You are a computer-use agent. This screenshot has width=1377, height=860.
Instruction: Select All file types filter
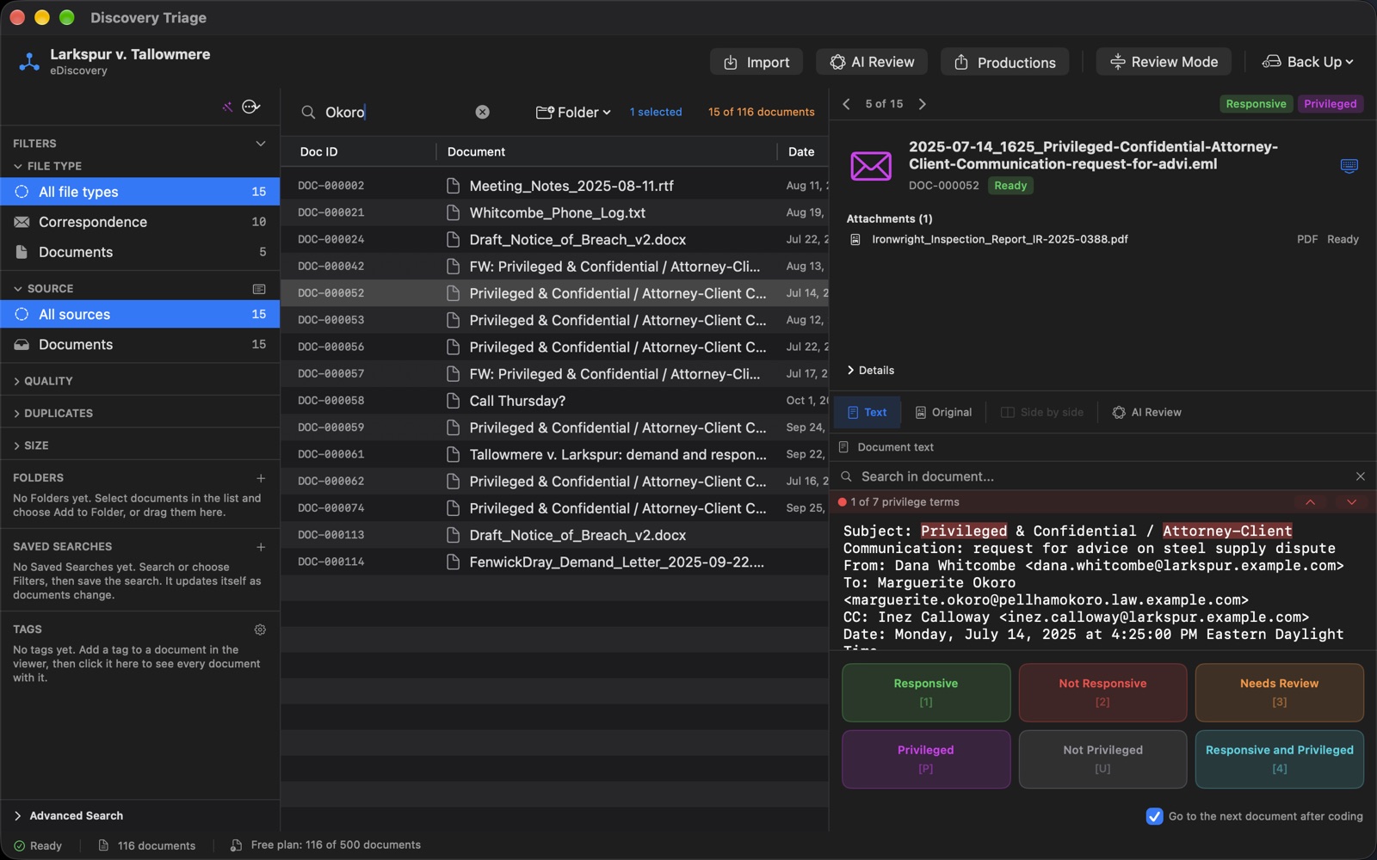click(x=140, y=192)
